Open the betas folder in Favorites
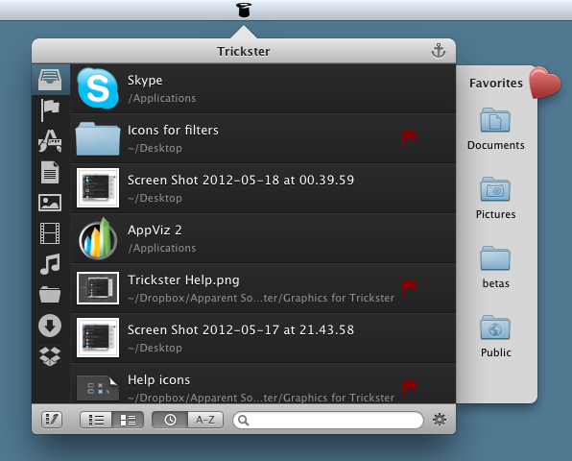This screenshot has width=572, height=461. point(495,267)
